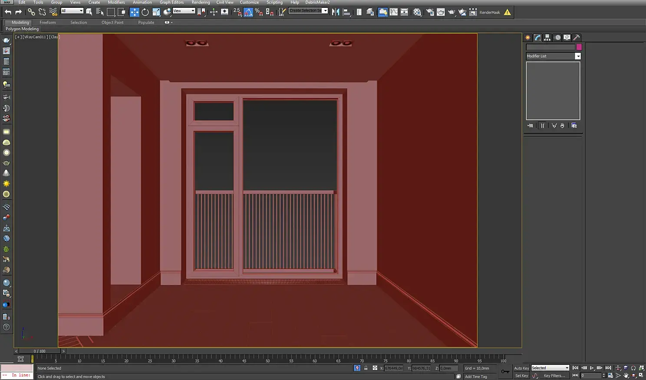
Task: Select the Move transform tool
Action: 135,12
